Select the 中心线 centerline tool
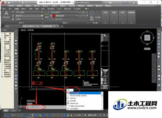The height and width of the screenshot is (118, 162). coord(98,15)
